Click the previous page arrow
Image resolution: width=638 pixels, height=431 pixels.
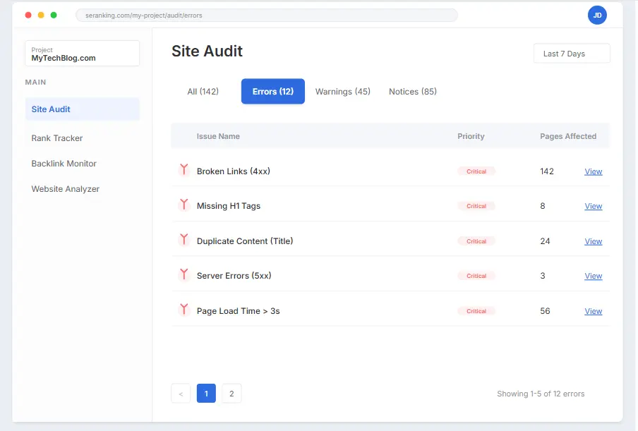coord(181,393)
